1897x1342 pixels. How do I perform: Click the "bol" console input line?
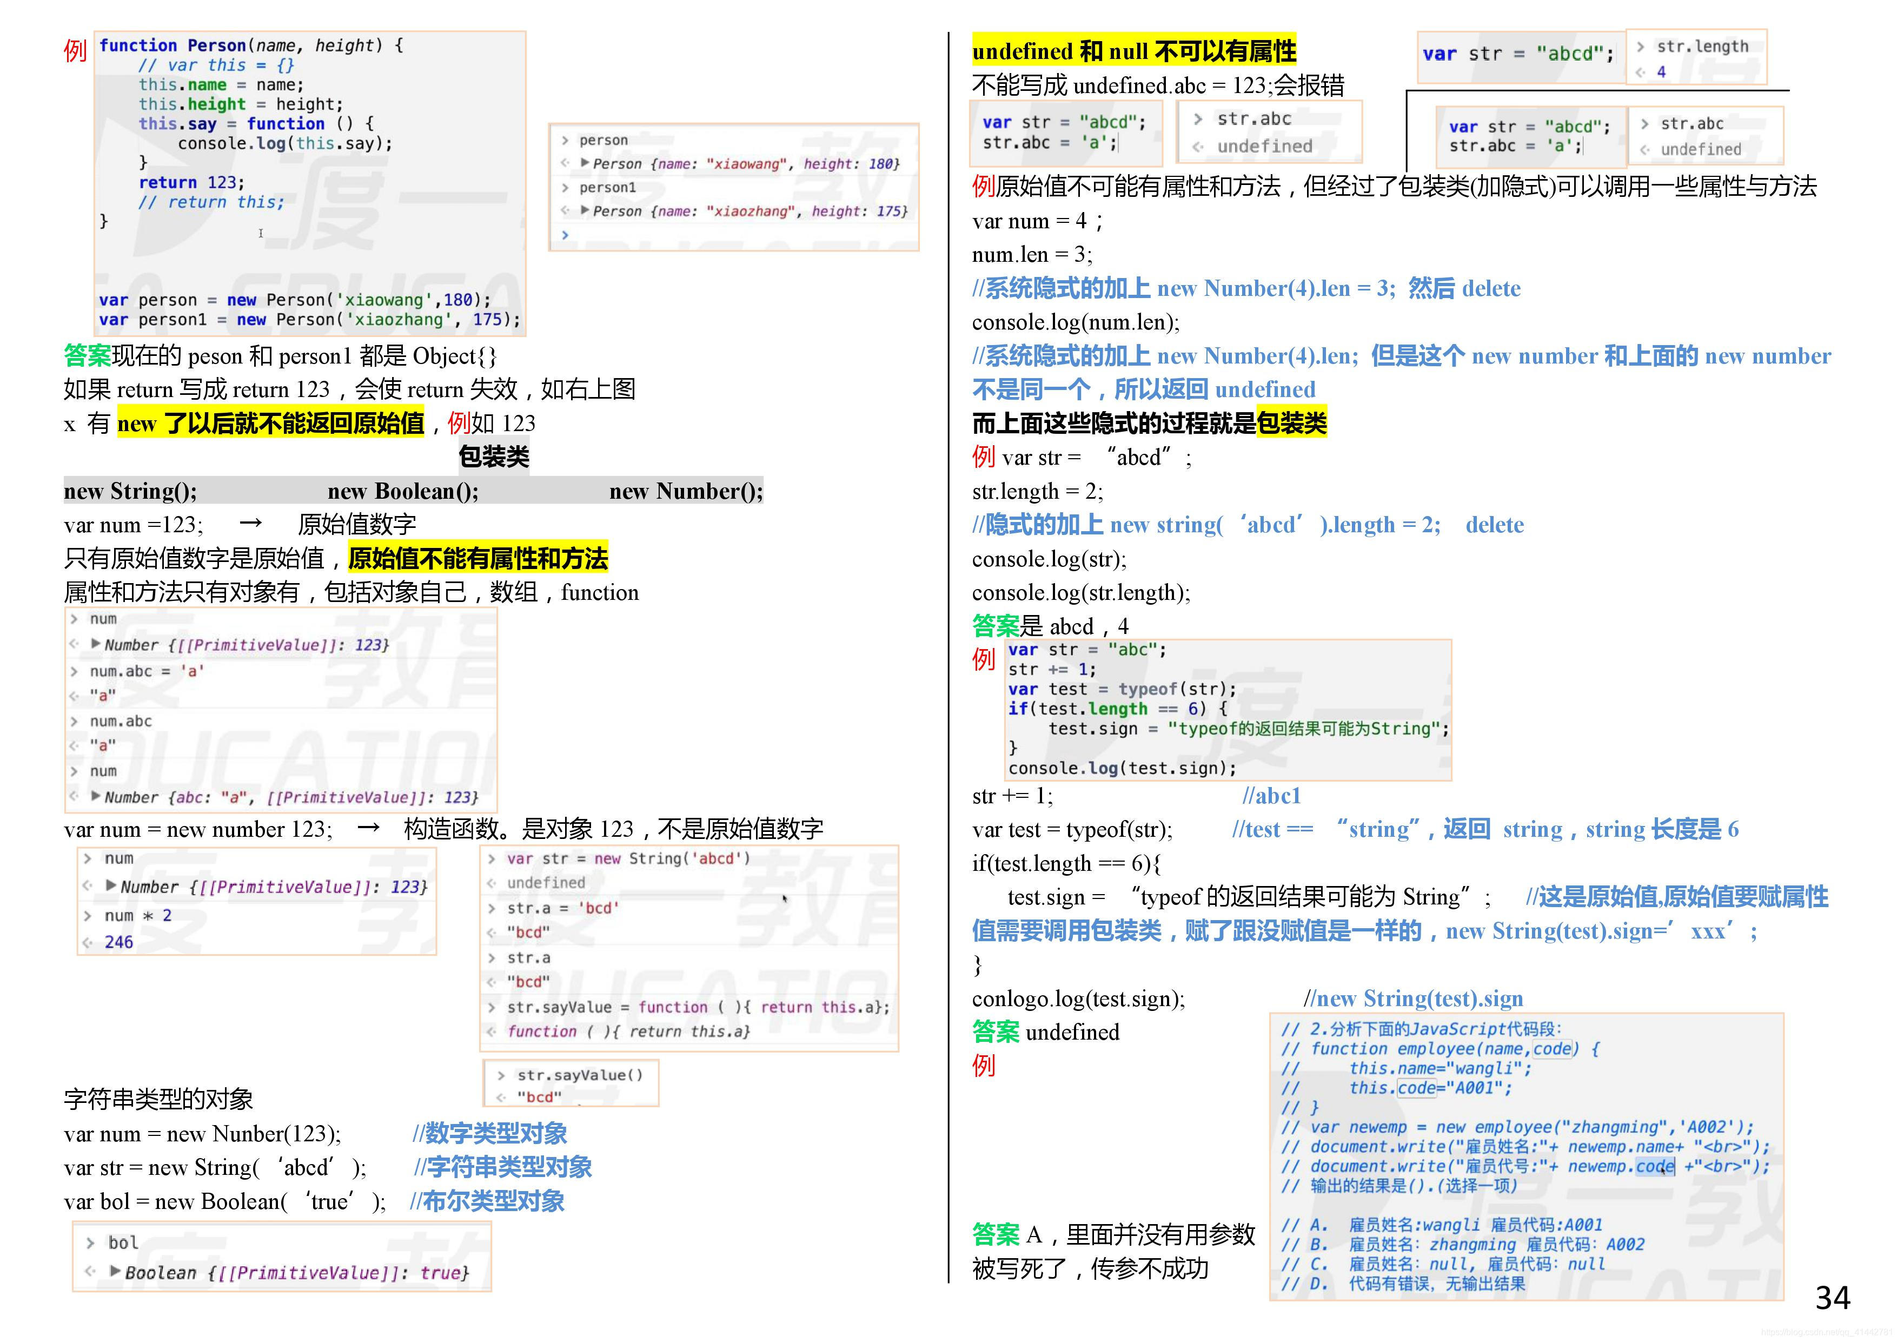[x=123, y=1243]
